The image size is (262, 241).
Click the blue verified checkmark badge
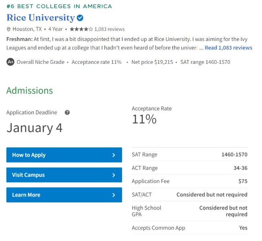click(80, 18)
